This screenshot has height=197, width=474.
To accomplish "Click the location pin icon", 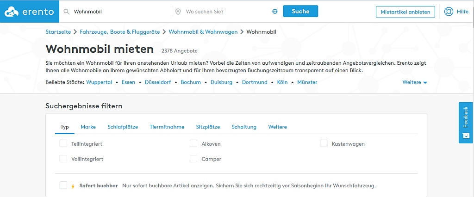I will tap(178, 12).
